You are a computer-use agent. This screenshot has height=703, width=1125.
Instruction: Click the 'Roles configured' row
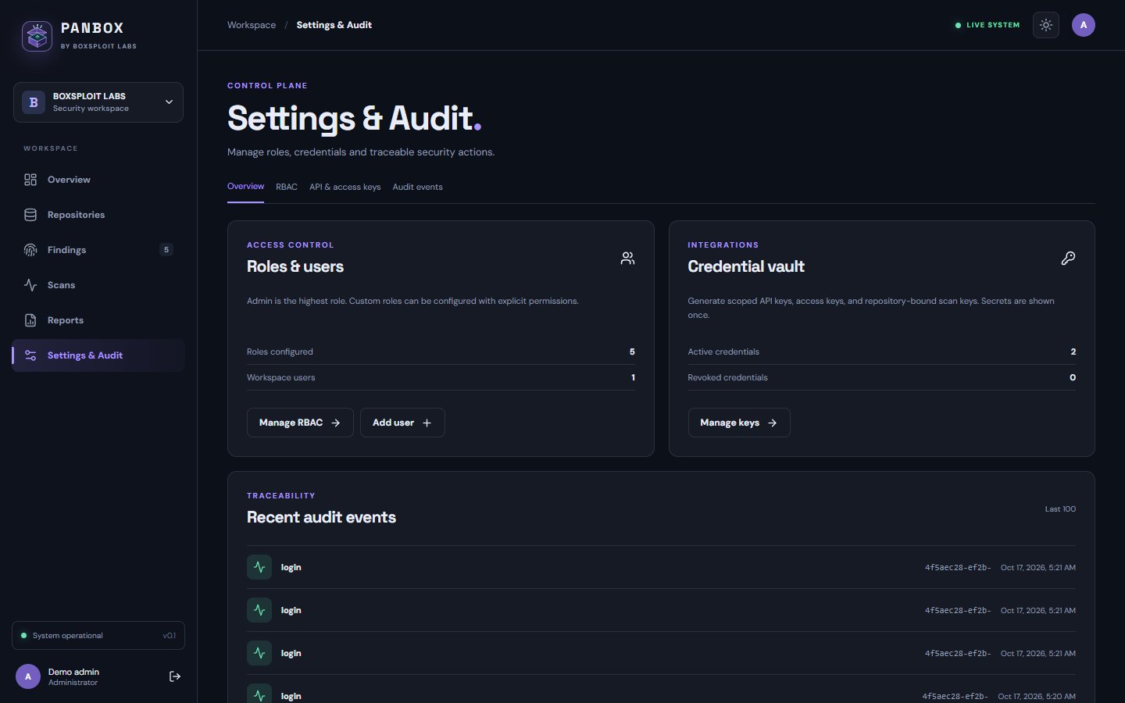441,351
